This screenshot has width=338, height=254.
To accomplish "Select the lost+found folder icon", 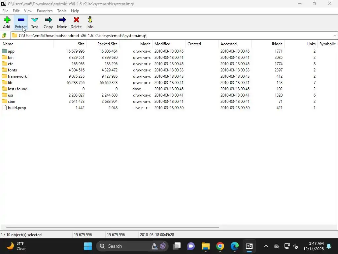I will click(x=5, y=89).
